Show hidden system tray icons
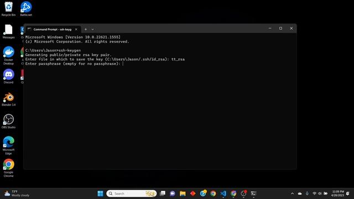Image resolution: width=354 pixels, height=199 pixels. (x=293, y=193)
